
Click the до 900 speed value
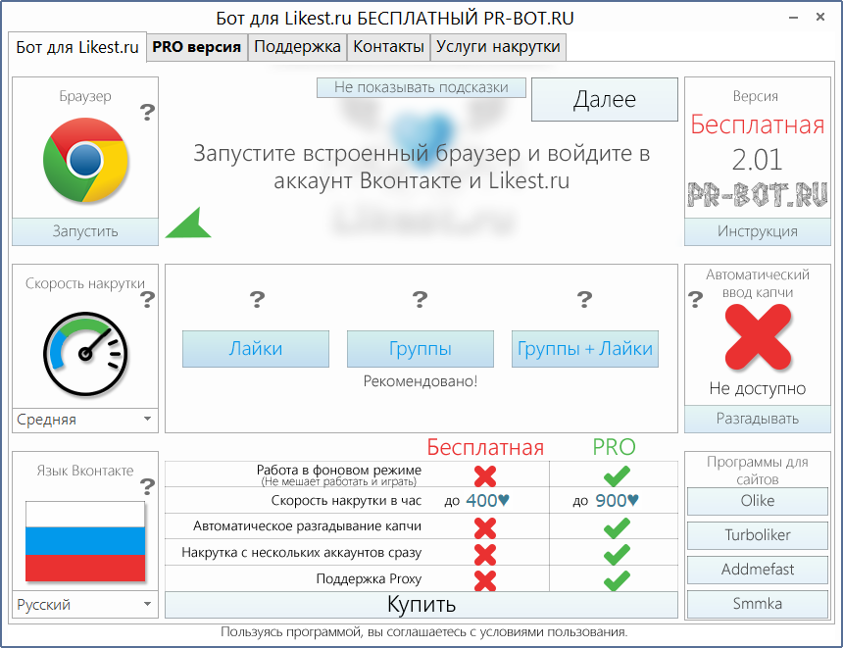coord(606,501)
